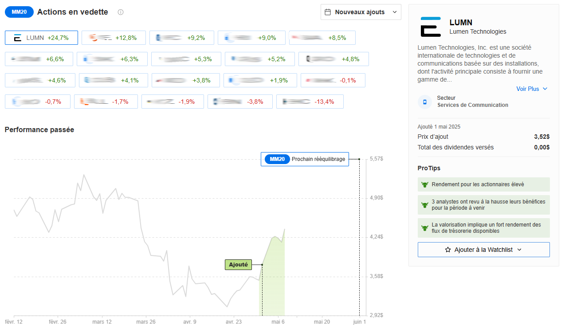Viewport: 561px width, 329px height.
Task: Select the stock chip showing +12,8%
Action: [114, 38]
